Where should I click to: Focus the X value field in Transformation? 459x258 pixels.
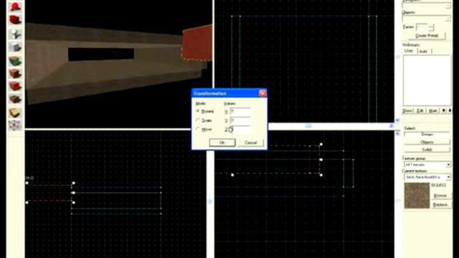240,112
